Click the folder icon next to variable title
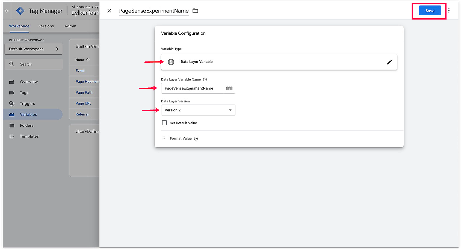Viewport: 461px width, 249px height. 195,11
